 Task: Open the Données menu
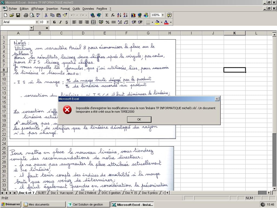click(88, 9)
